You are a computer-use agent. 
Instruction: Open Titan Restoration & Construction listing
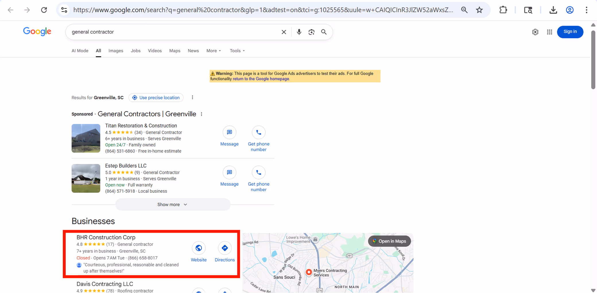141,126
